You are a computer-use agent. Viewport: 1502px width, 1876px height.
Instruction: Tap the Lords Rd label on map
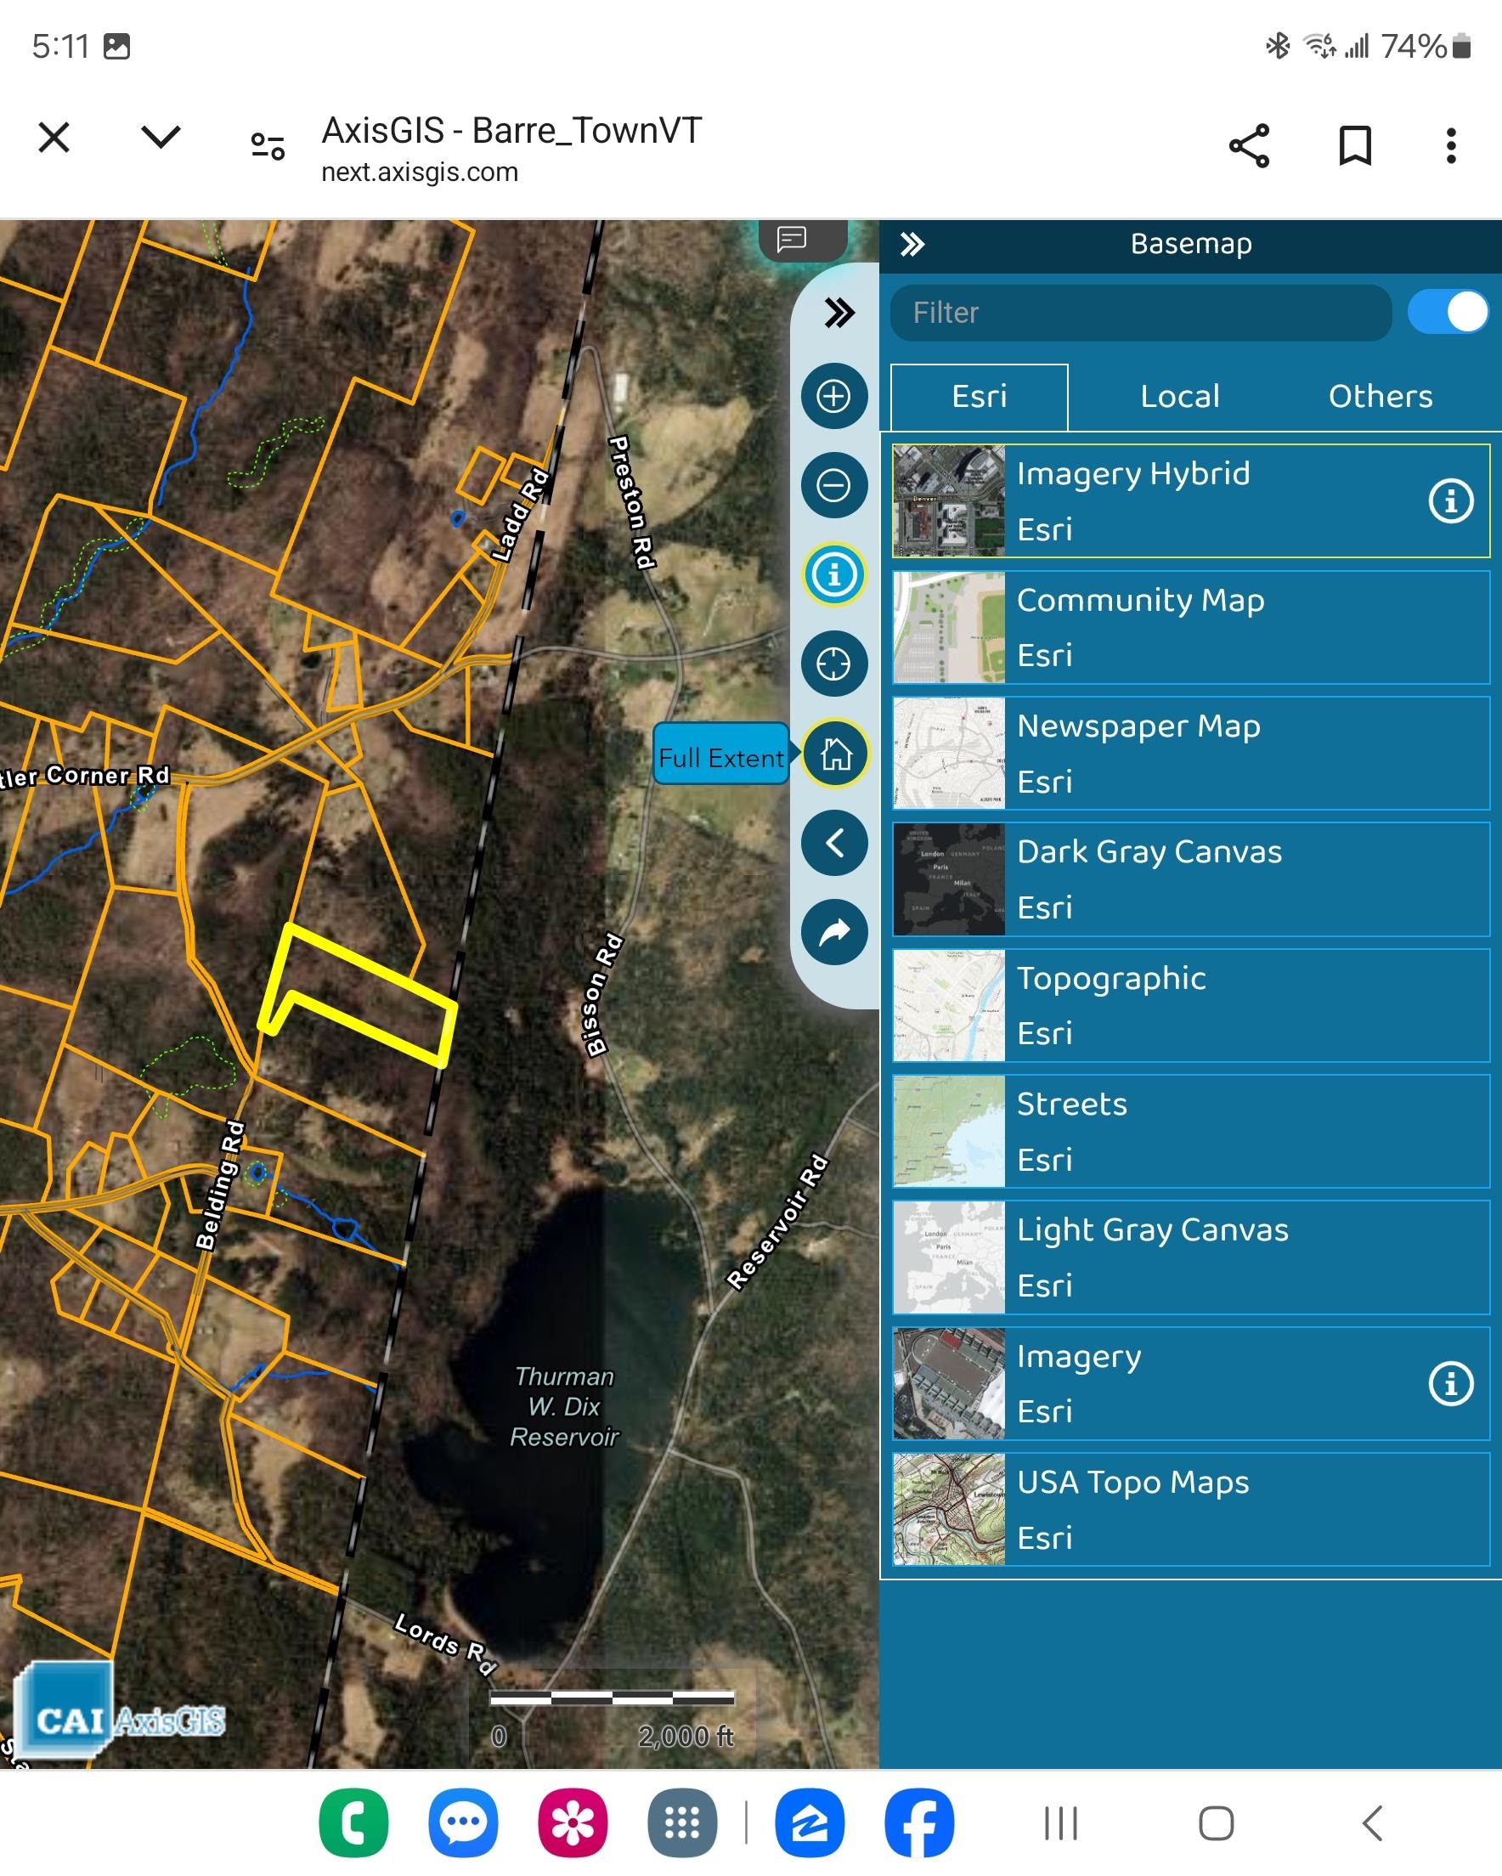click(x=445, y=1644)
